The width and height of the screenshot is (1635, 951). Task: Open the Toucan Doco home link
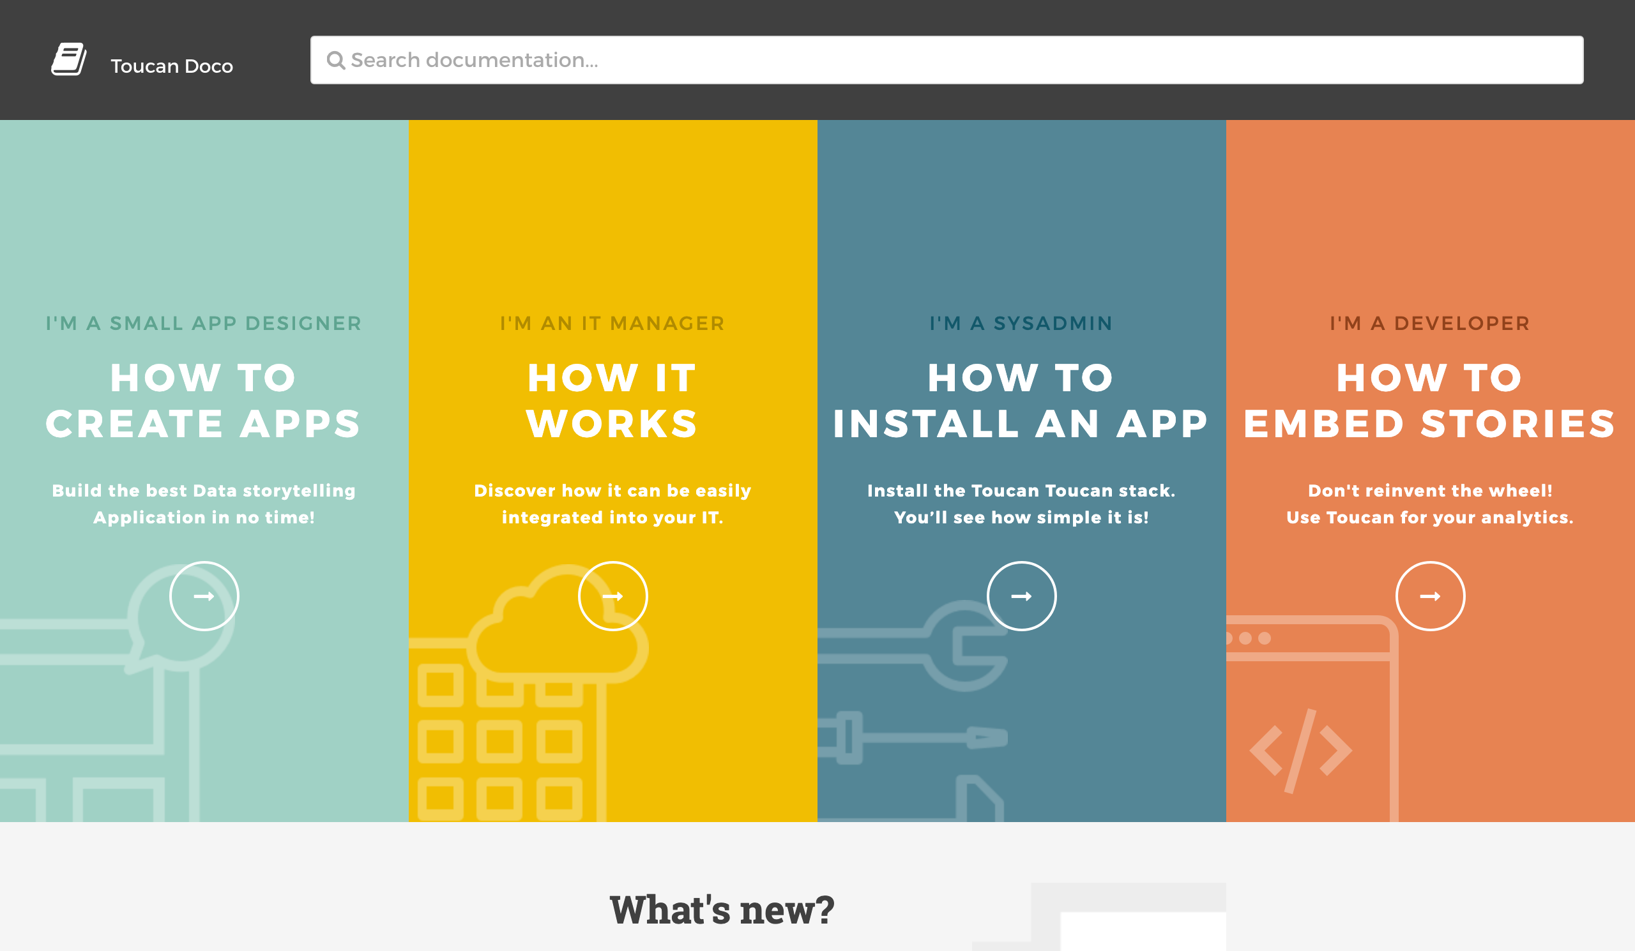[171, 66]
